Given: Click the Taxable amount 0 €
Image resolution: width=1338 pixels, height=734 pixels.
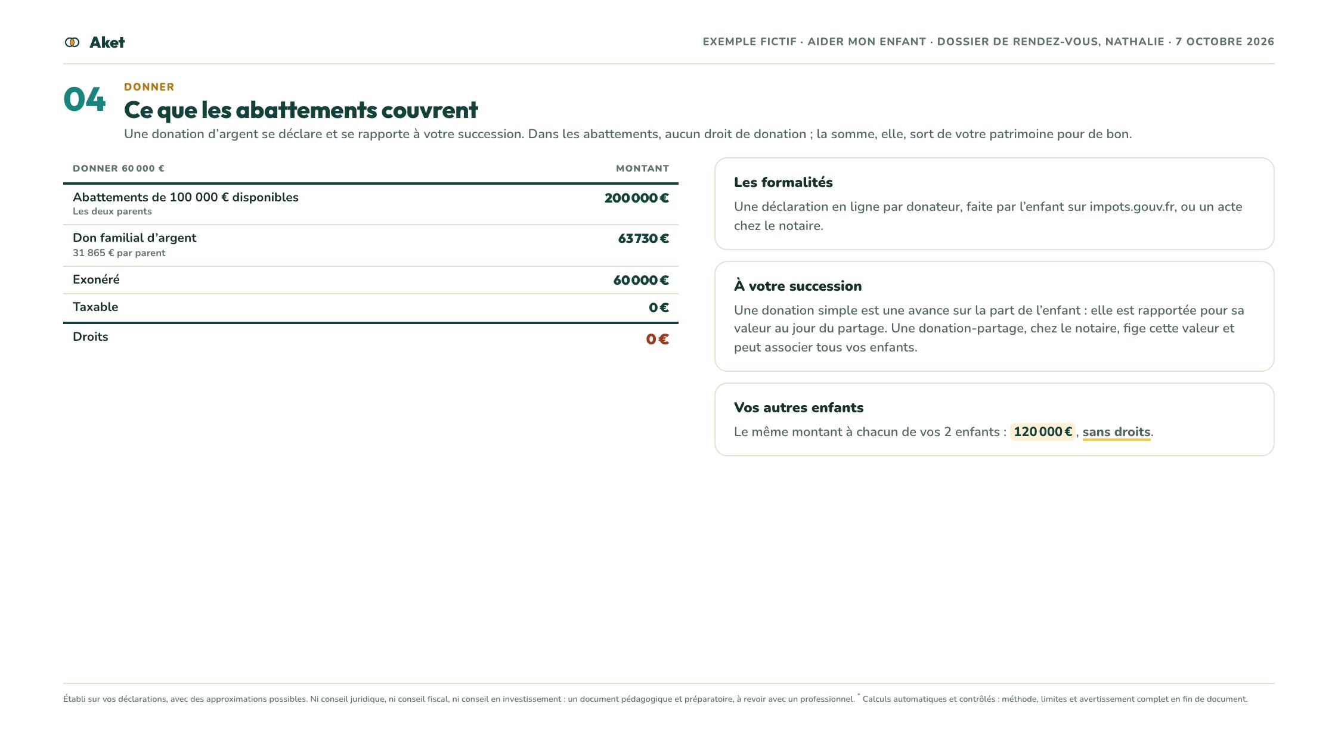Looking at the screenshot, I should coord(659,308).
